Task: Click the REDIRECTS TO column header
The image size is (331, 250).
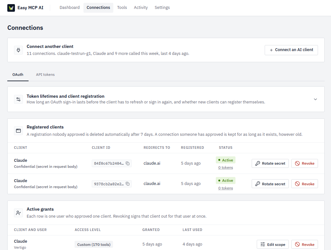Action: pyautogui.click(x=157, y=148)
